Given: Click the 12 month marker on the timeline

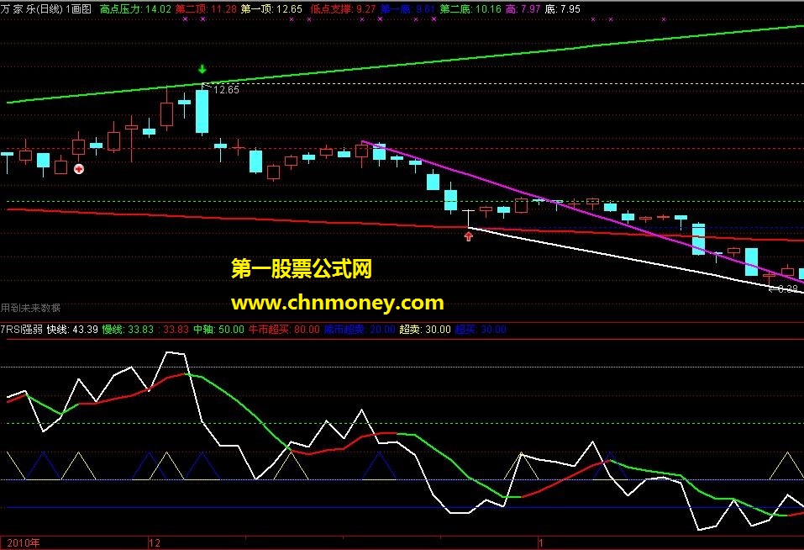Looking at the screenshot, I should [155, 542].
